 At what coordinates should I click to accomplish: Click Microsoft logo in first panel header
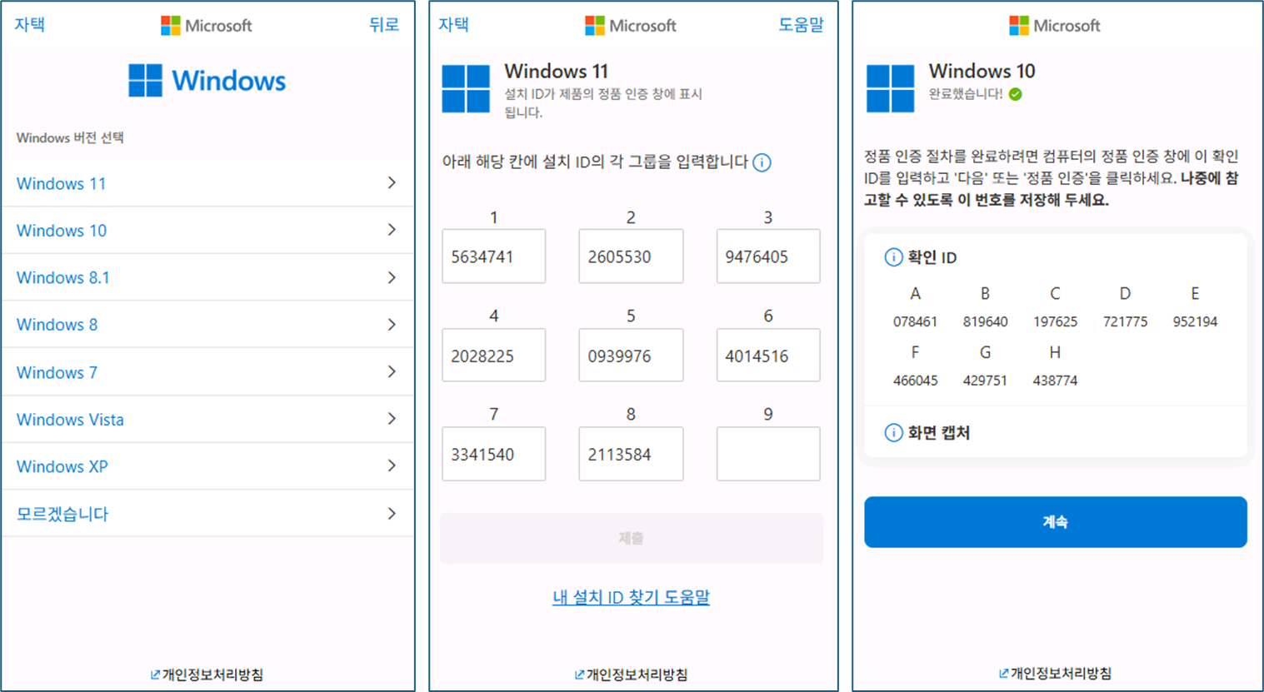tap(207, 26)
